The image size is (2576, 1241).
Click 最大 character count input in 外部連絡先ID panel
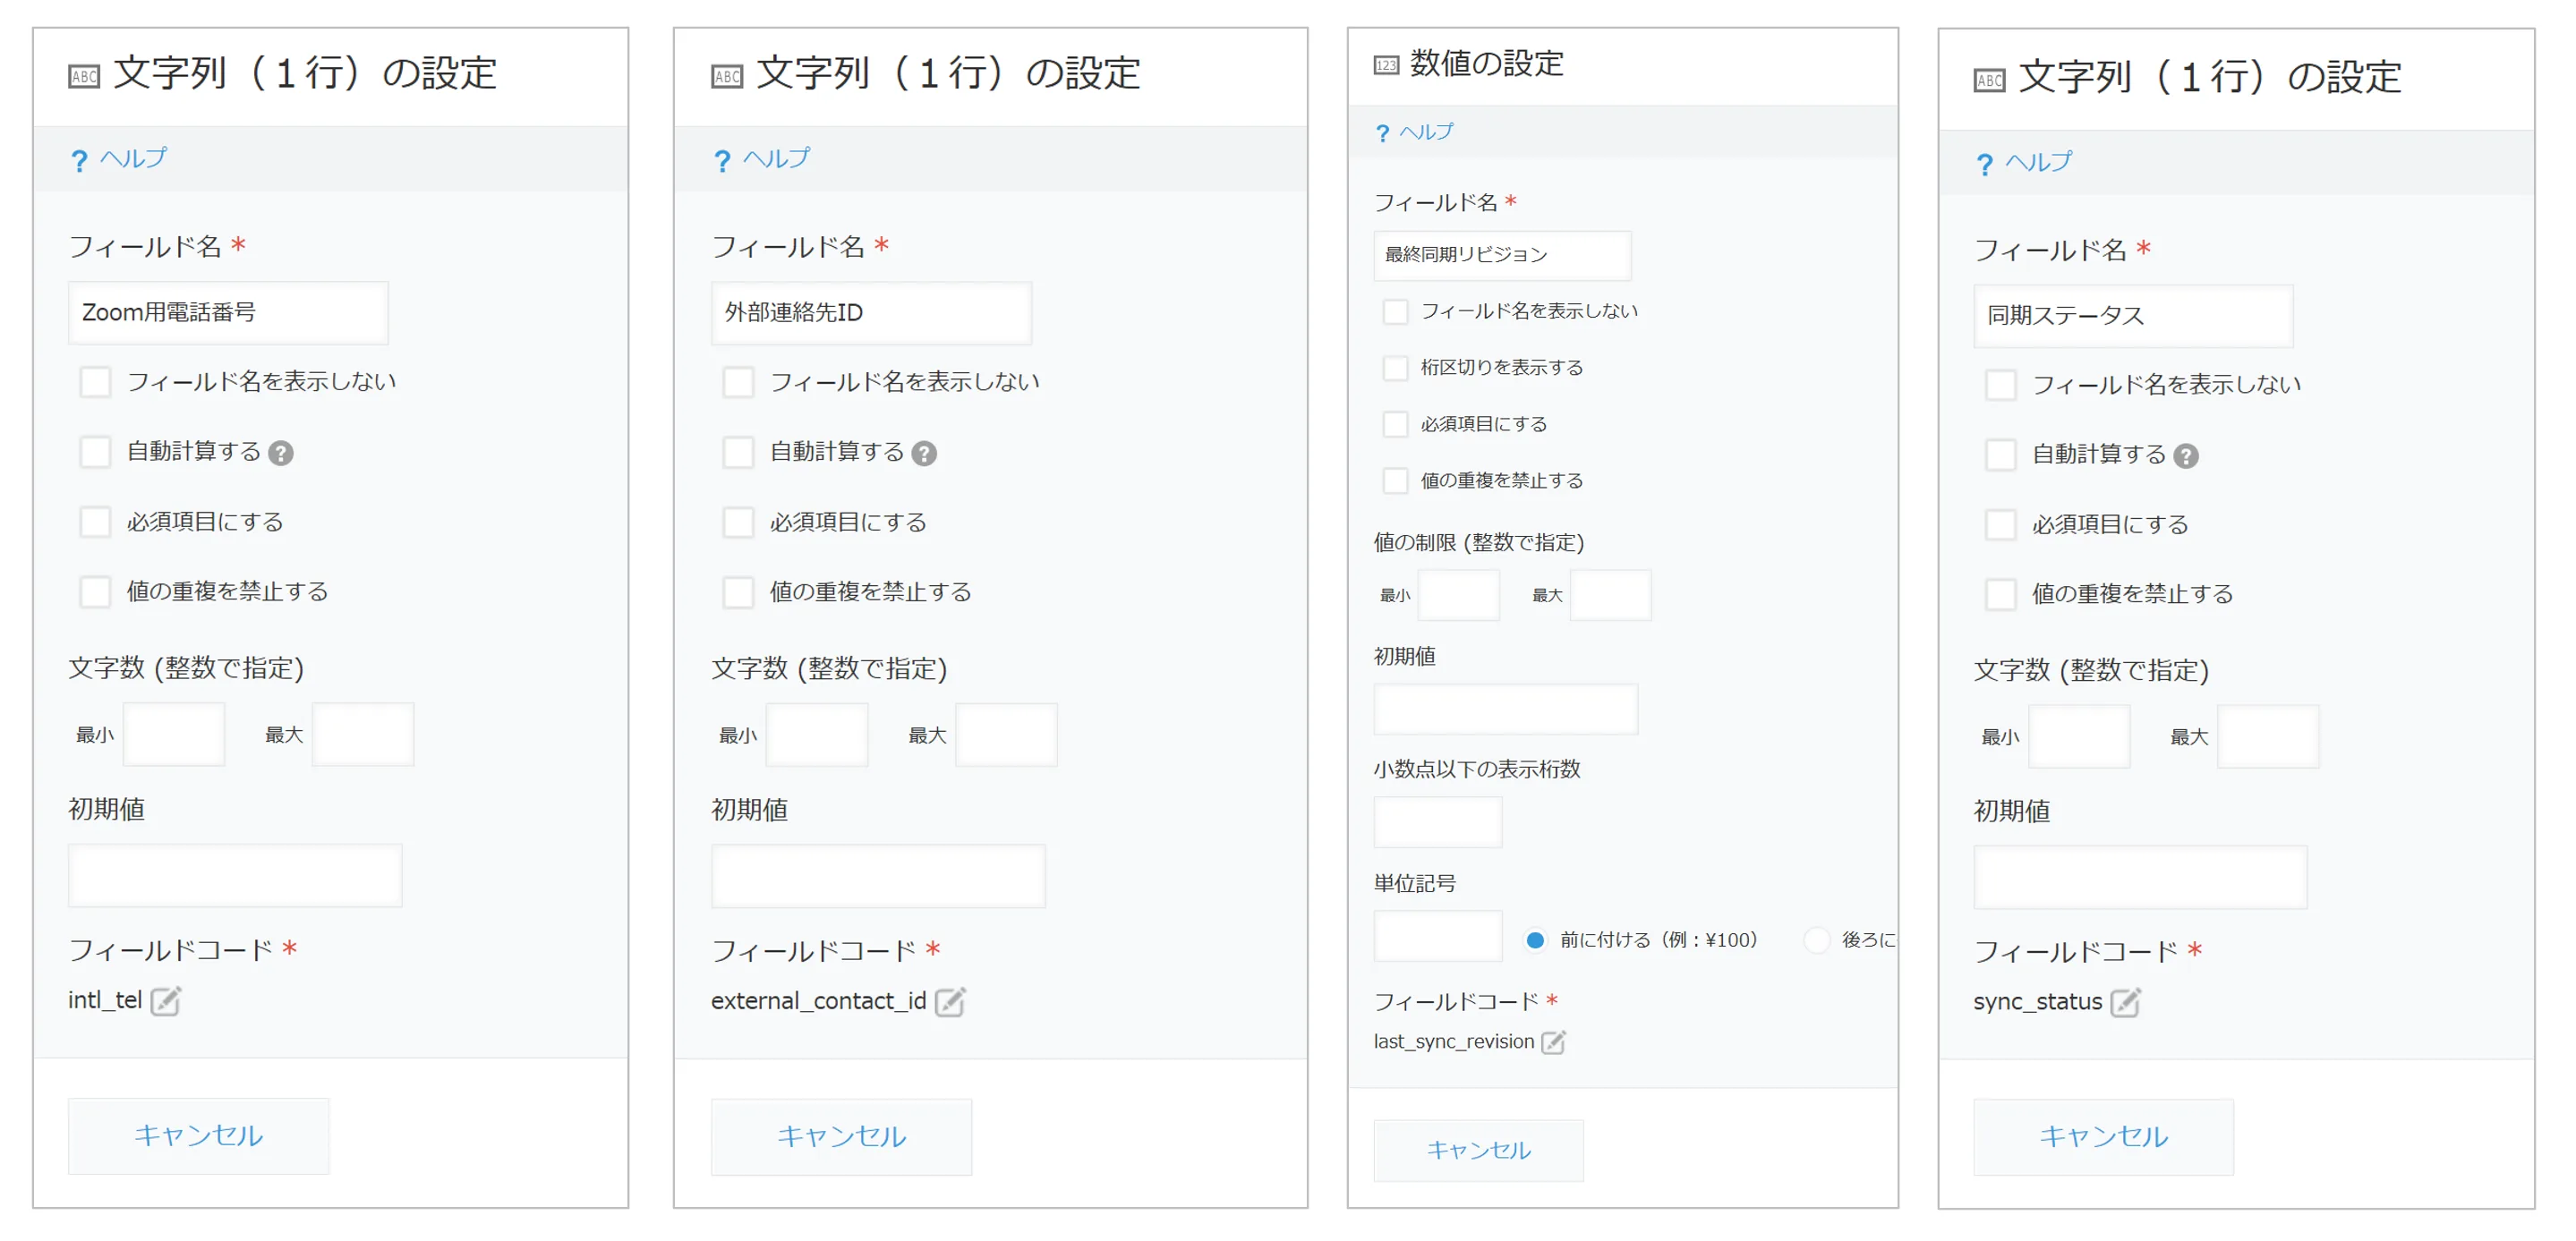(1006, 735)
